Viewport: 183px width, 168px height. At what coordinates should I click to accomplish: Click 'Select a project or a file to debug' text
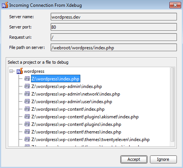tap(38, 62)
